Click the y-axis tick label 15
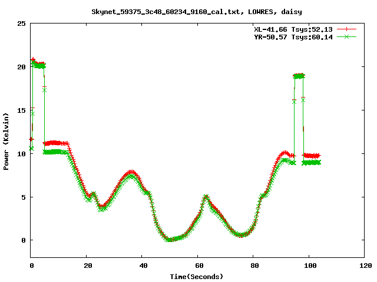377x282 pixels. point(21,110)
